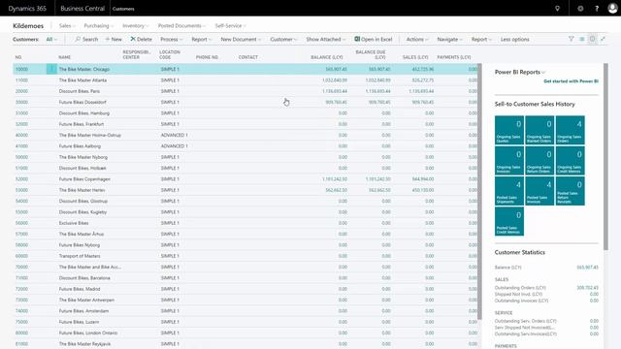Click the New plus button
621x349 pixels.
[x=114, y=39]
